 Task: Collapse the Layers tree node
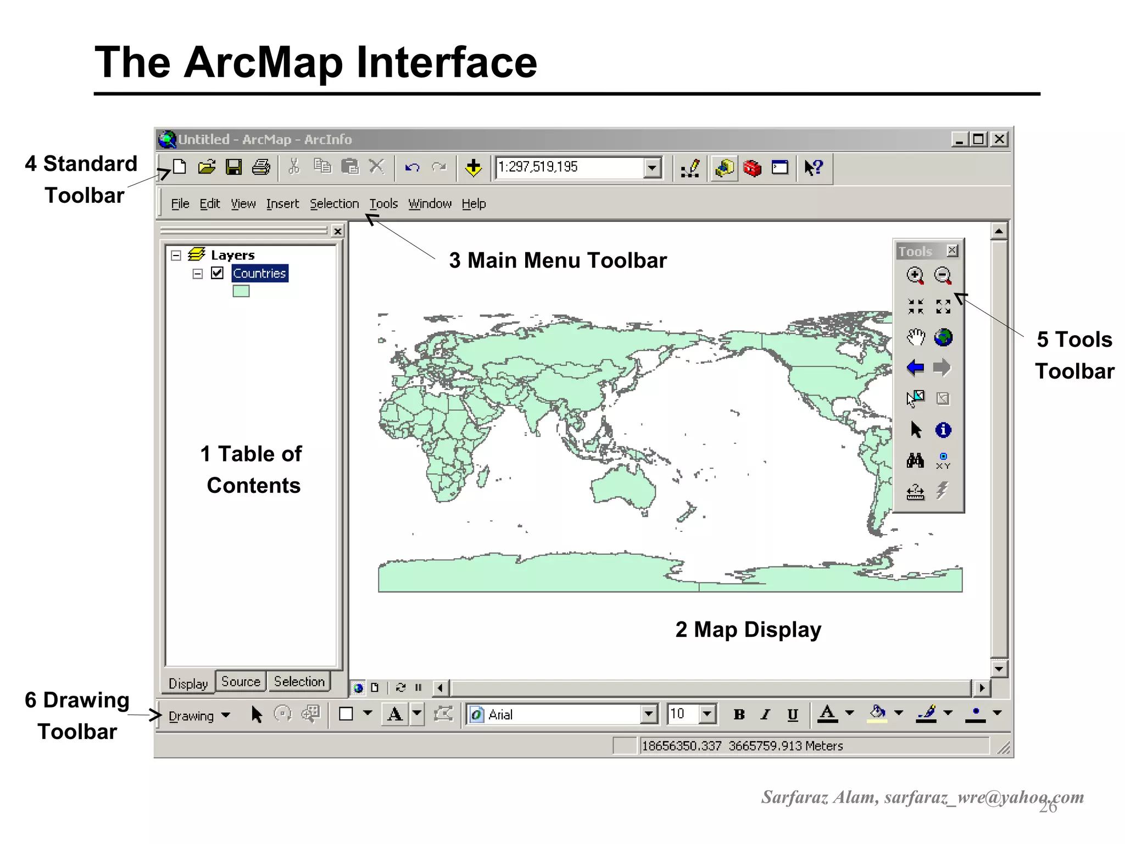[176, 256]
